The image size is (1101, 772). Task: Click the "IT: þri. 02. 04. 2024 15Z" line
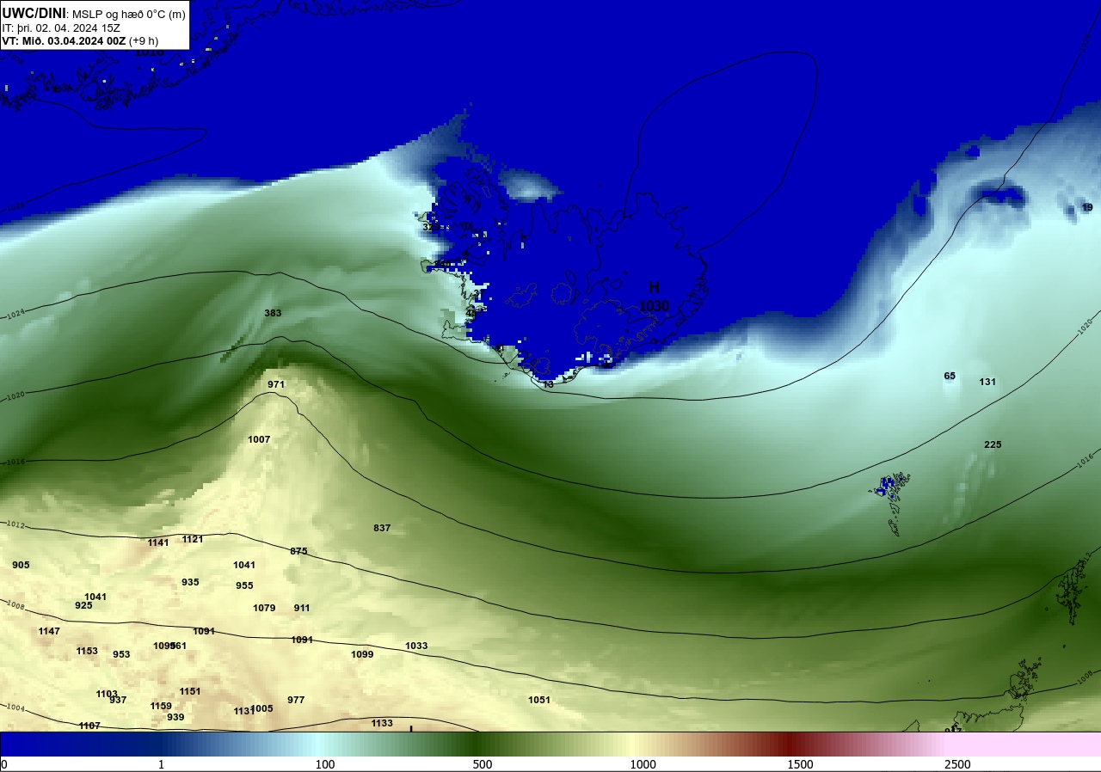(x=61, y=28)
